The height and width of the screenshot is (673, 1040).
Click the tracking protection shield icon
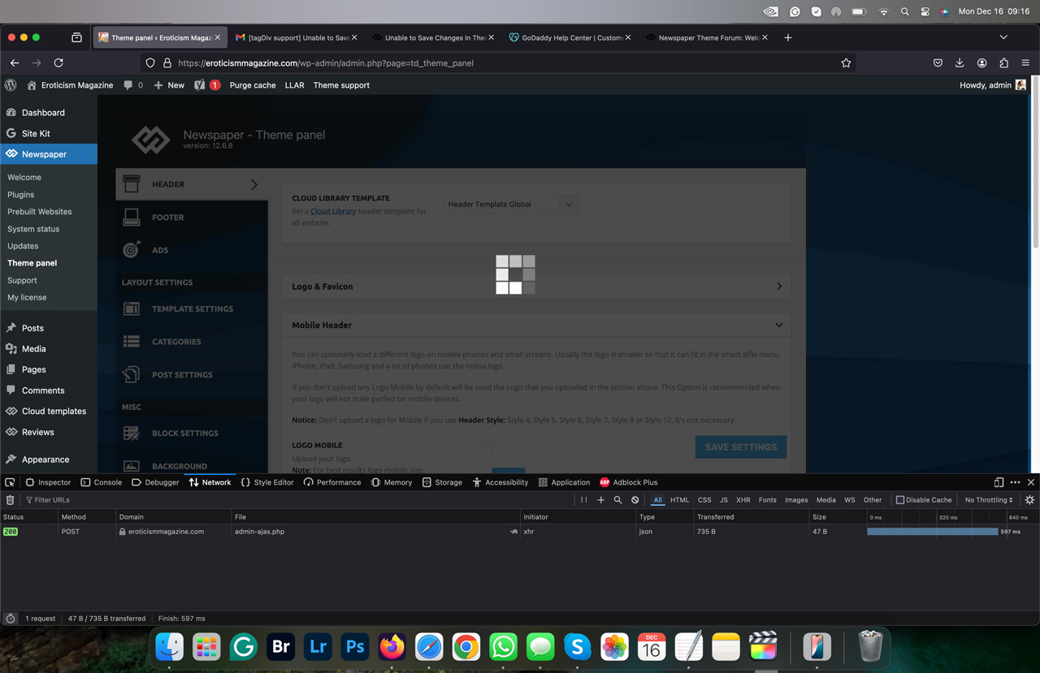150,63
